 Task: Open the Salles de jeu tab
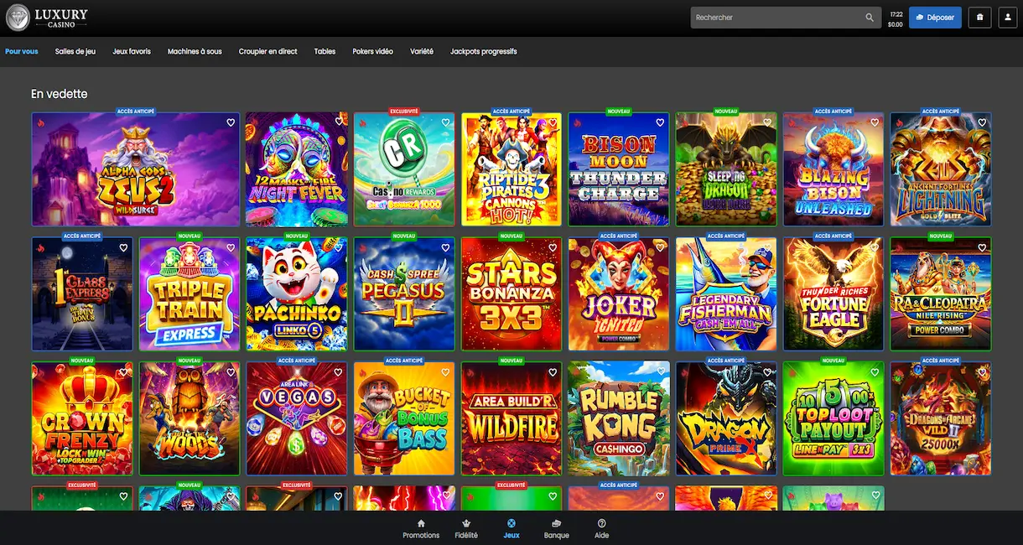[x=75, y=51]
